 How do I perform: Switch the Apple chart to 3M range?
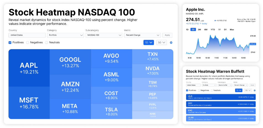(x=199, y=30)
